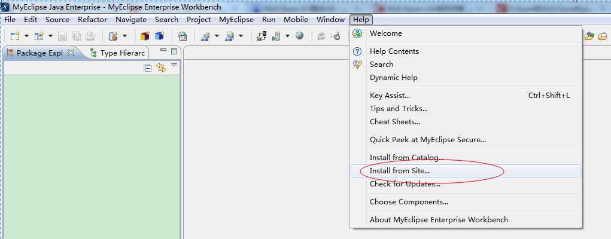This screenshot has width=611, height=239.
Task: Expand the blue triangle star icon dropdown
Action: pos(217,36)
